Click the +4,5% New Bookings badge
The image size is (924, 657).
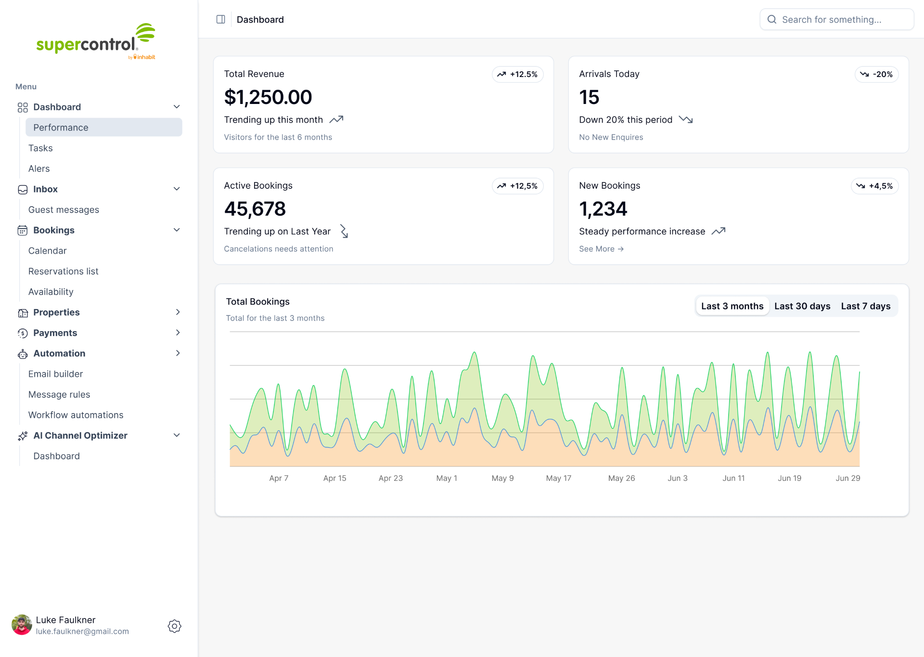point(874,186)
